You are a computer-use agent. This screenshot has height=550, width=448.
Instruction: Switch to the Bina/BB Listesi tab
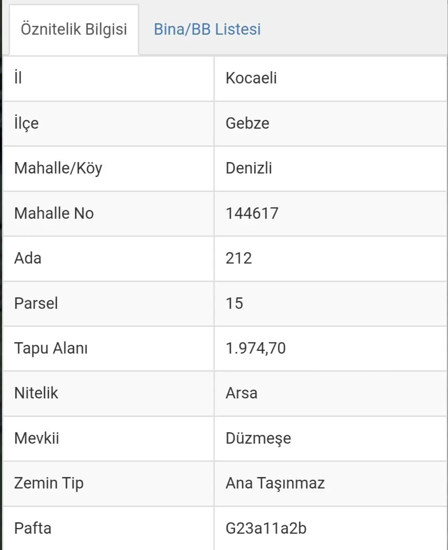pyautogui.click(x=207, y=29)
